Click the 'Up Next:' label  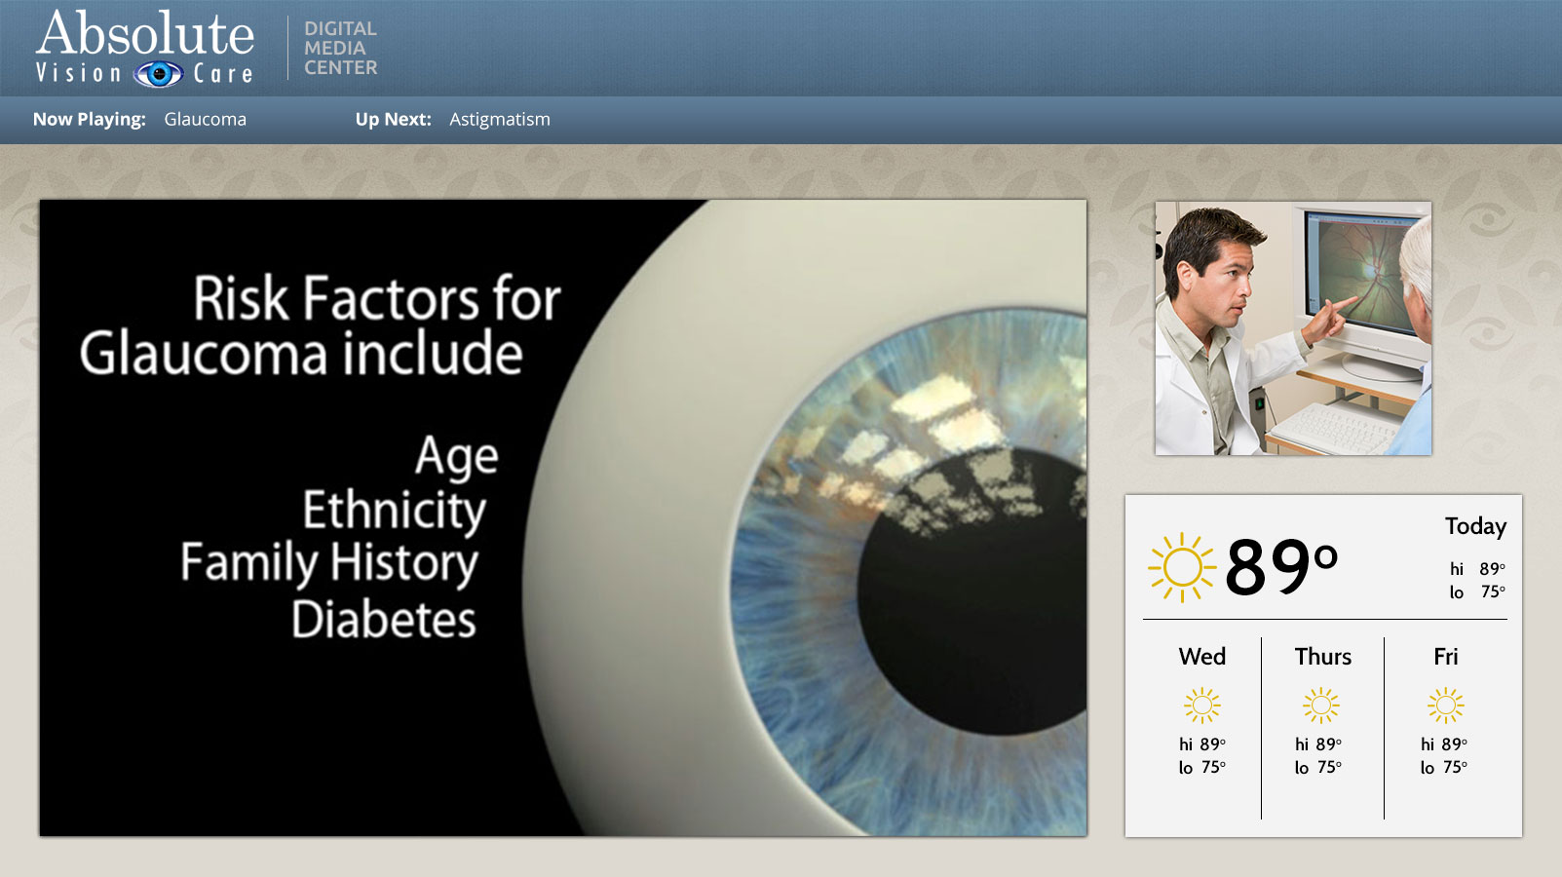(393, 119)
